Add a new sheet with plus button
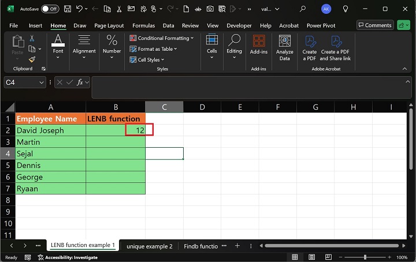This screenshot has height=262, width=416. coord(237,246)
